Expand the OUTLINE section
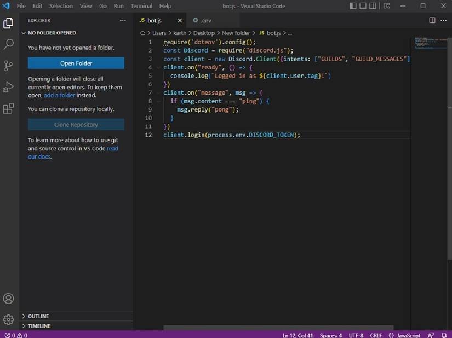This screenshot has height=338, width=452. click(38, 316)
